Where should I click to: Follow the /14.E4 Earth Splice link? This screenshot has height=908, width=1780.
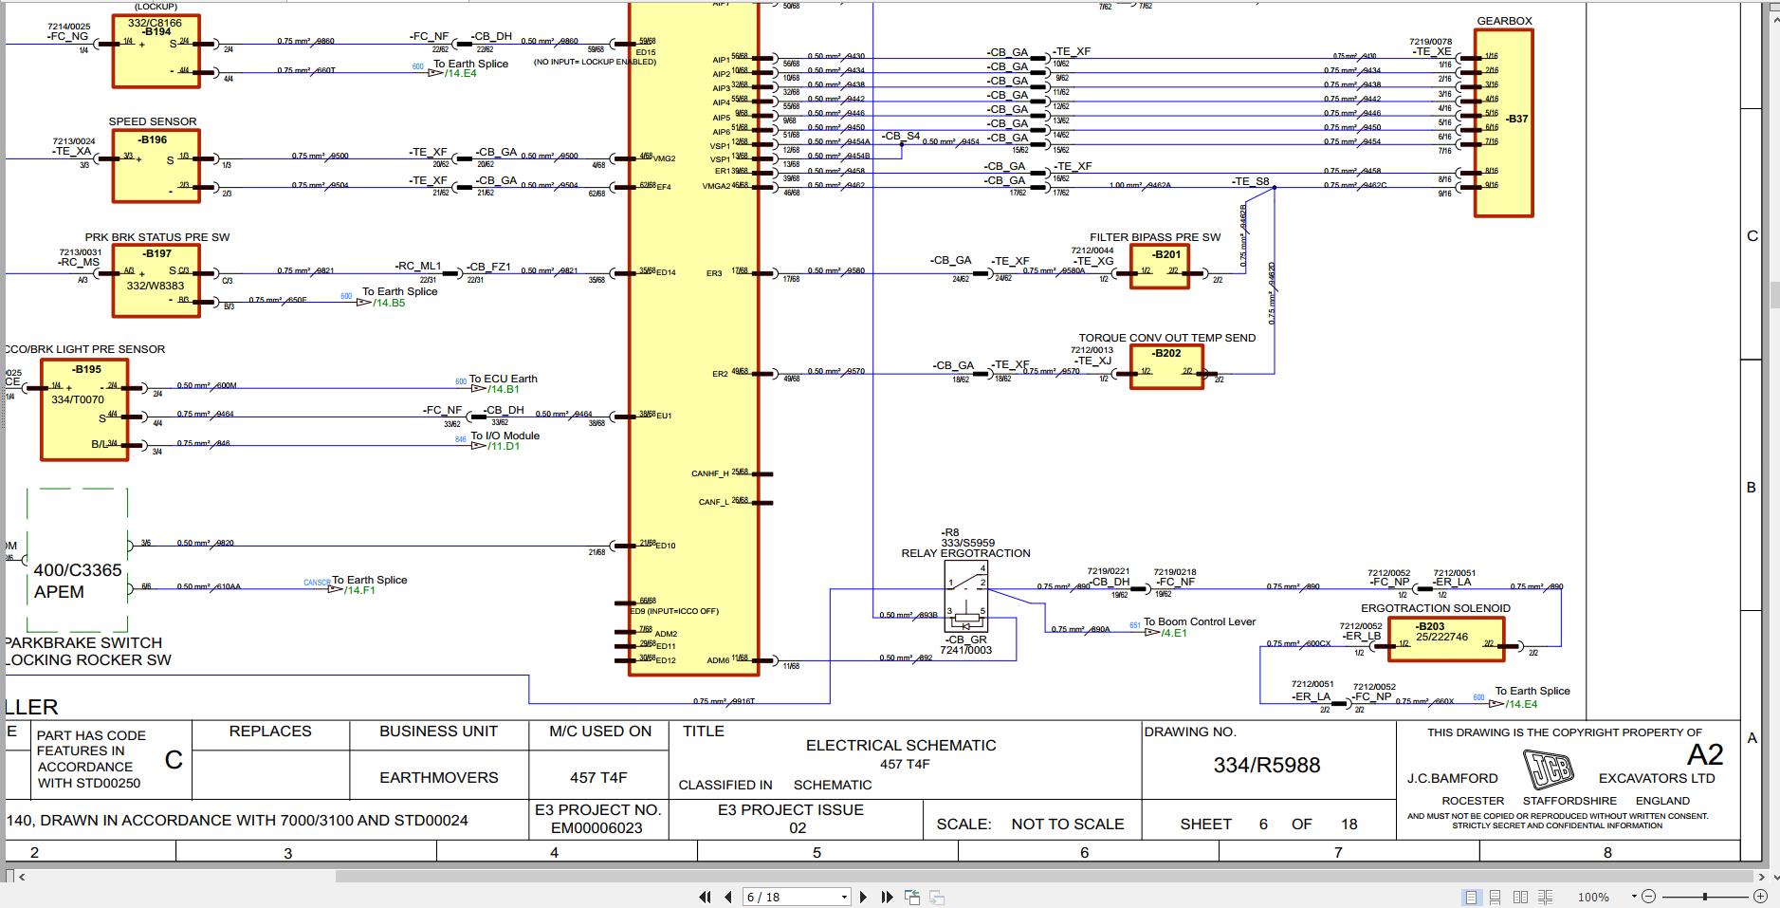point(459,74)
